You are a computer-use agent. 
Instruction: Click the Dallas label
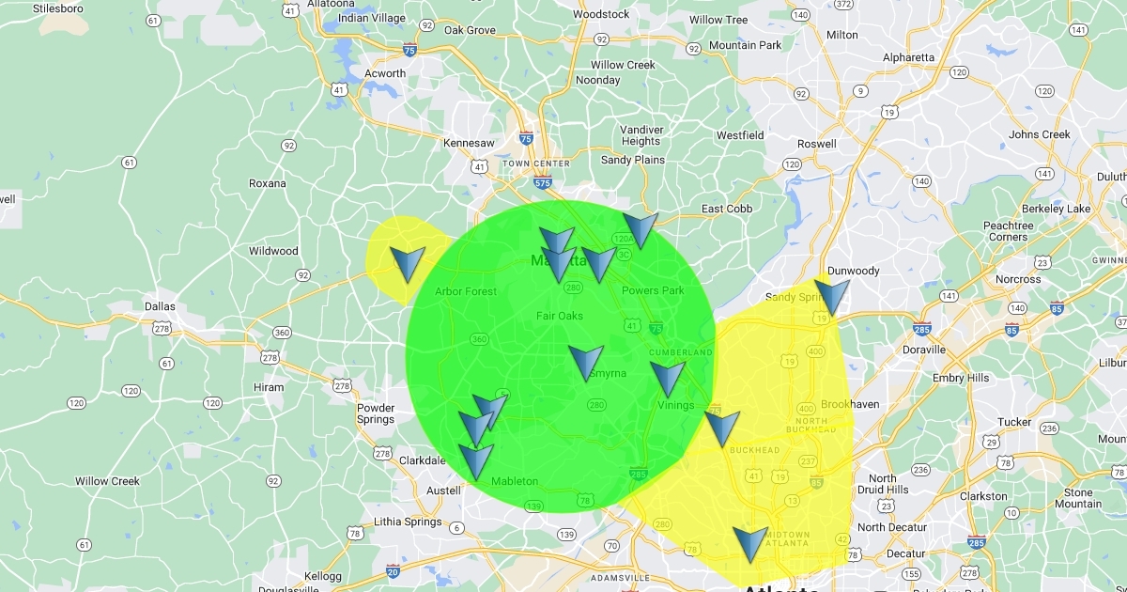(161, 306)
